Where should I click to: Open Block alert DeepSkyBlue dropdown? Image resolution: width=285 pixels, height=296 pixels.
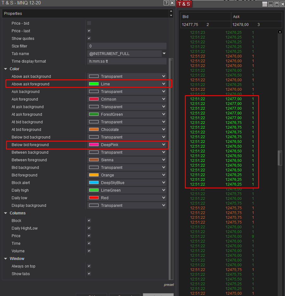(x=127, y=183)
